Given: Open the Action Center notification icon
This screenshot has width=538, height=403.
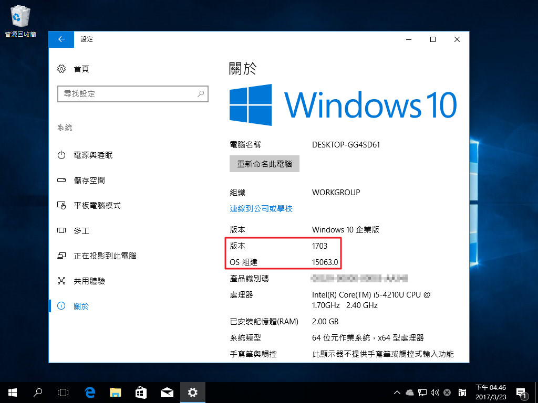Looking at the screenshot, I should pos(522,393).
